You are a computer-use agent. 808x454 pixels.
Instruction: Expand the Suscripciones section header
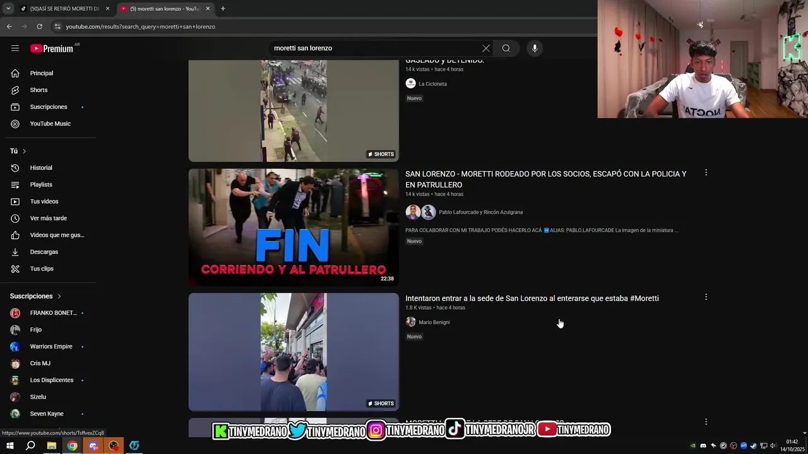(36, 296)
